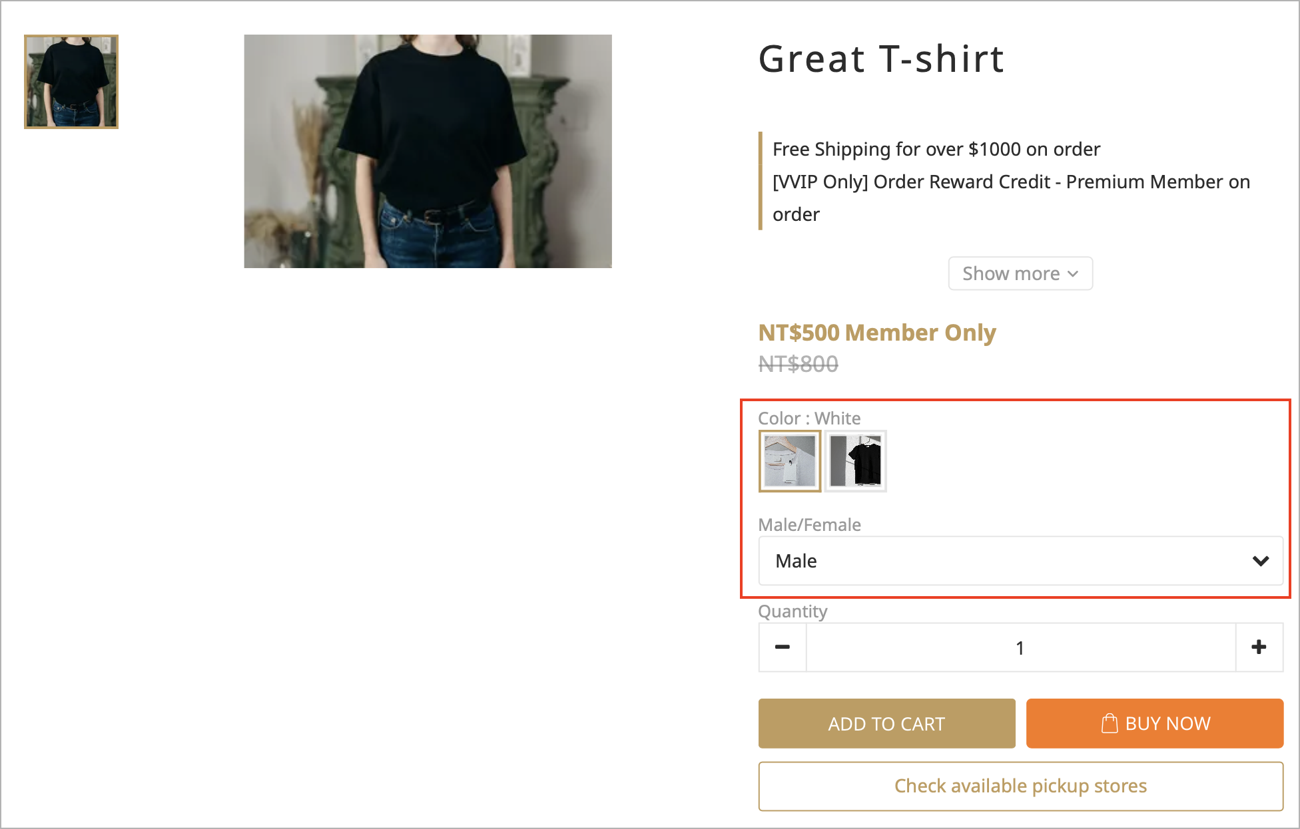Select the product thumbnail image
Image resolution: width=1300 pixels, height=829 pixels.
[71, 82]
